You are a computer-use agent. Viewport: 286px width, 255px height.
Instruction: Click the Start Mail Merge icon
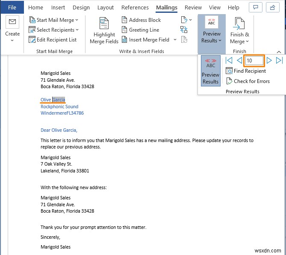click(x=32, y=20)
